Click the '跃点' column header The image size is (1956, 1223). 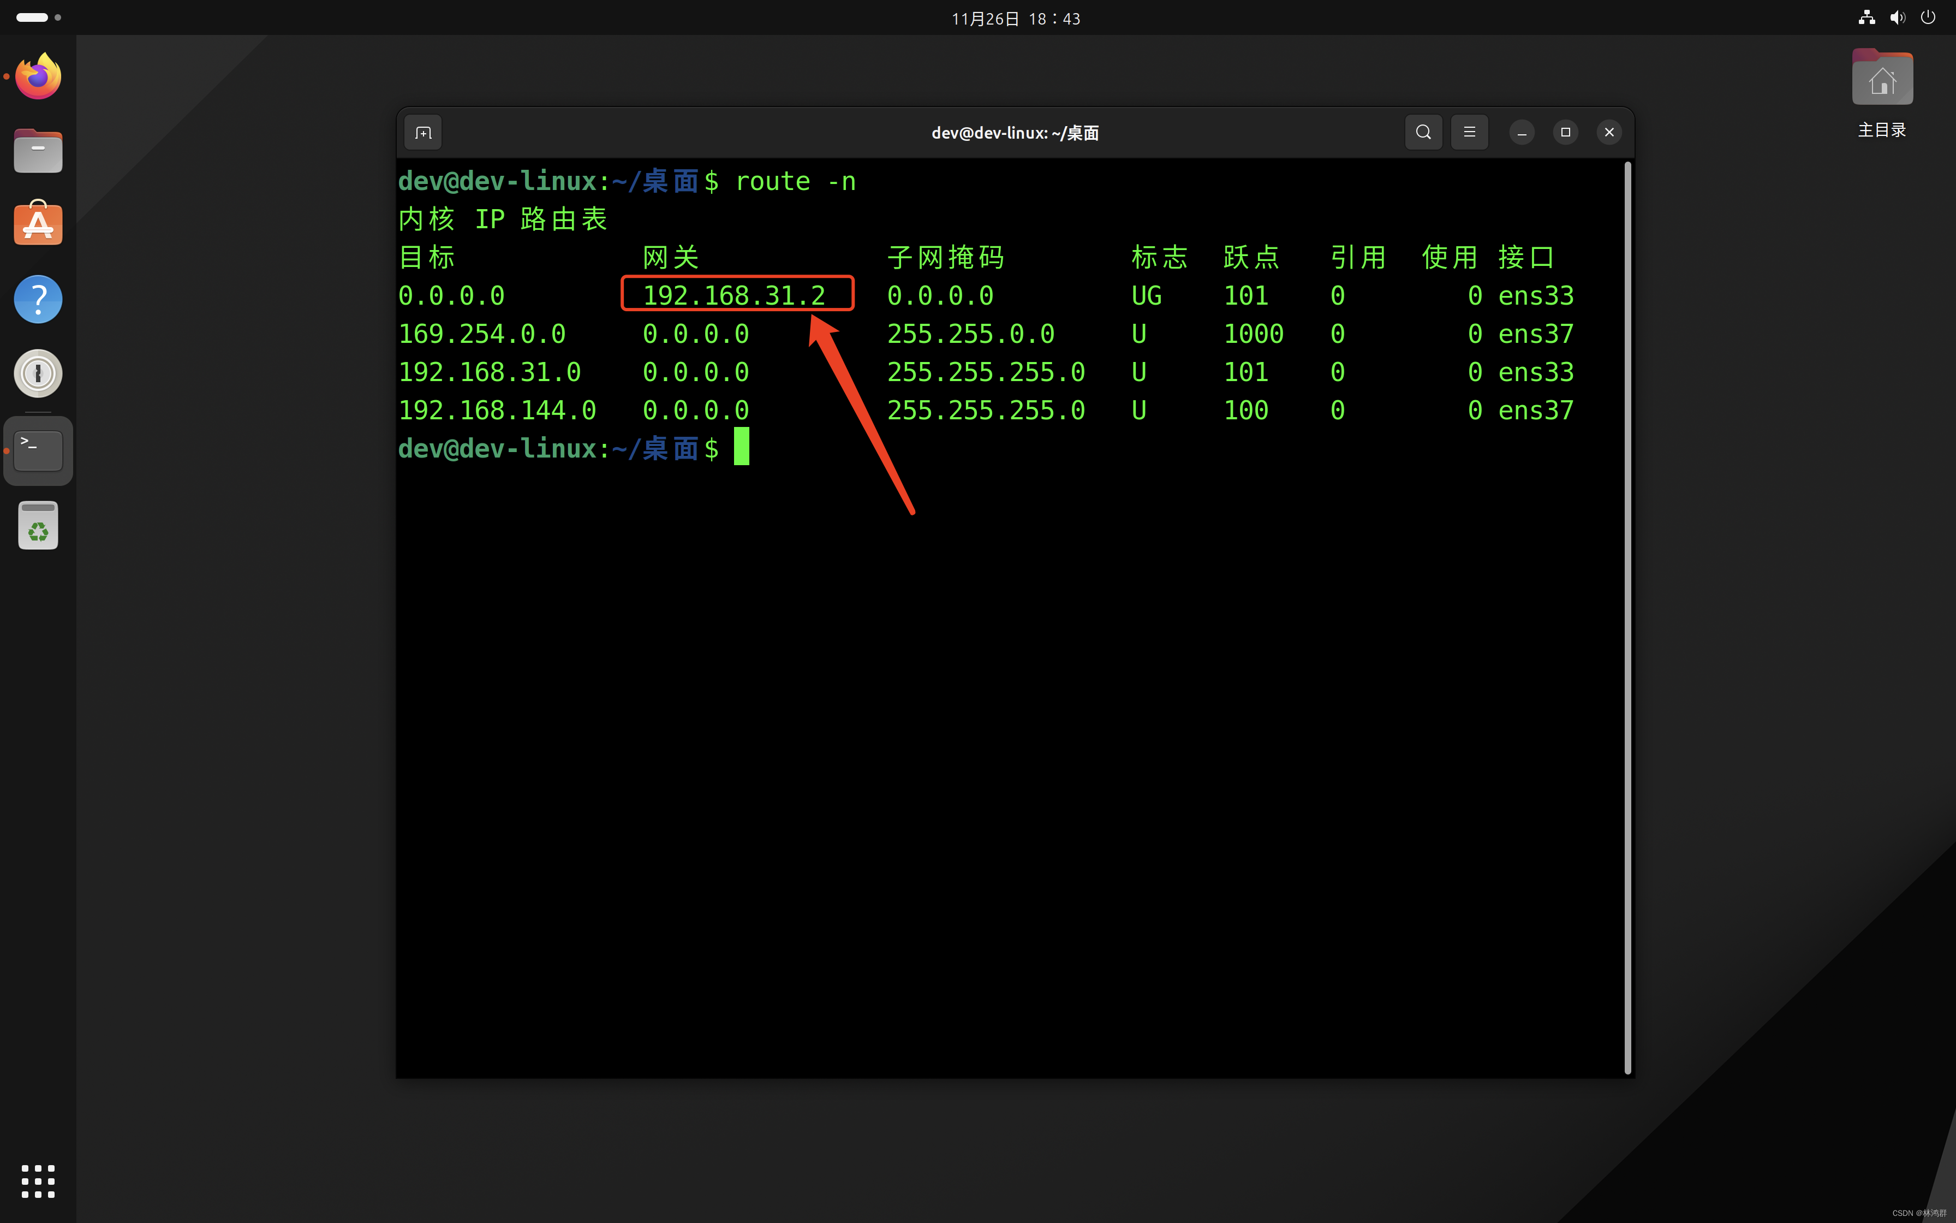1251,257
